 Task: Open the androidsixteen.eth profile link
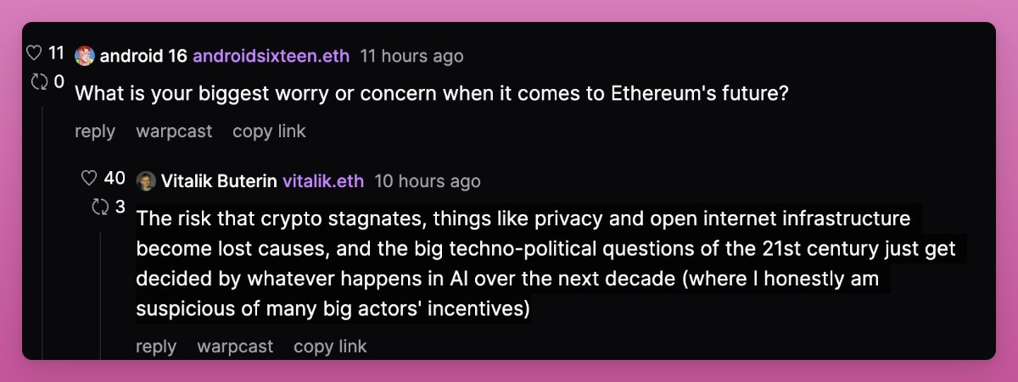[271, 56]
